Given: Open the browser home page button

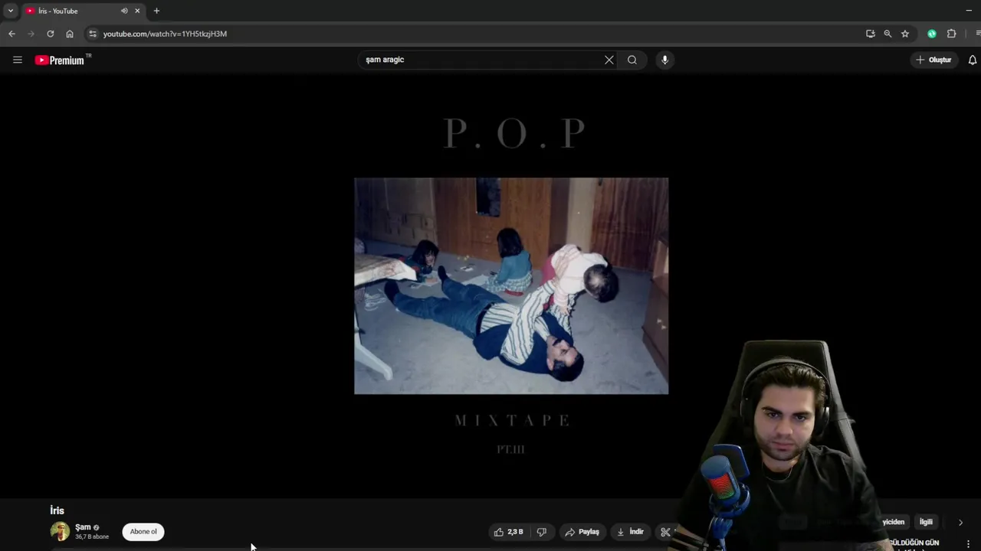Looking at the screenshot, I should pos(70,34).
